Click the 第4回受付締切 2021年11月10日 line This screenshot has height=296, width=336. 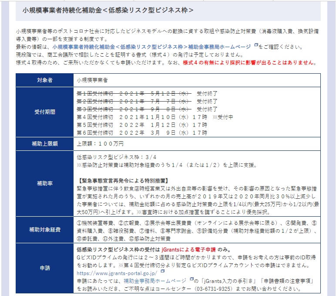coord(155,117)
